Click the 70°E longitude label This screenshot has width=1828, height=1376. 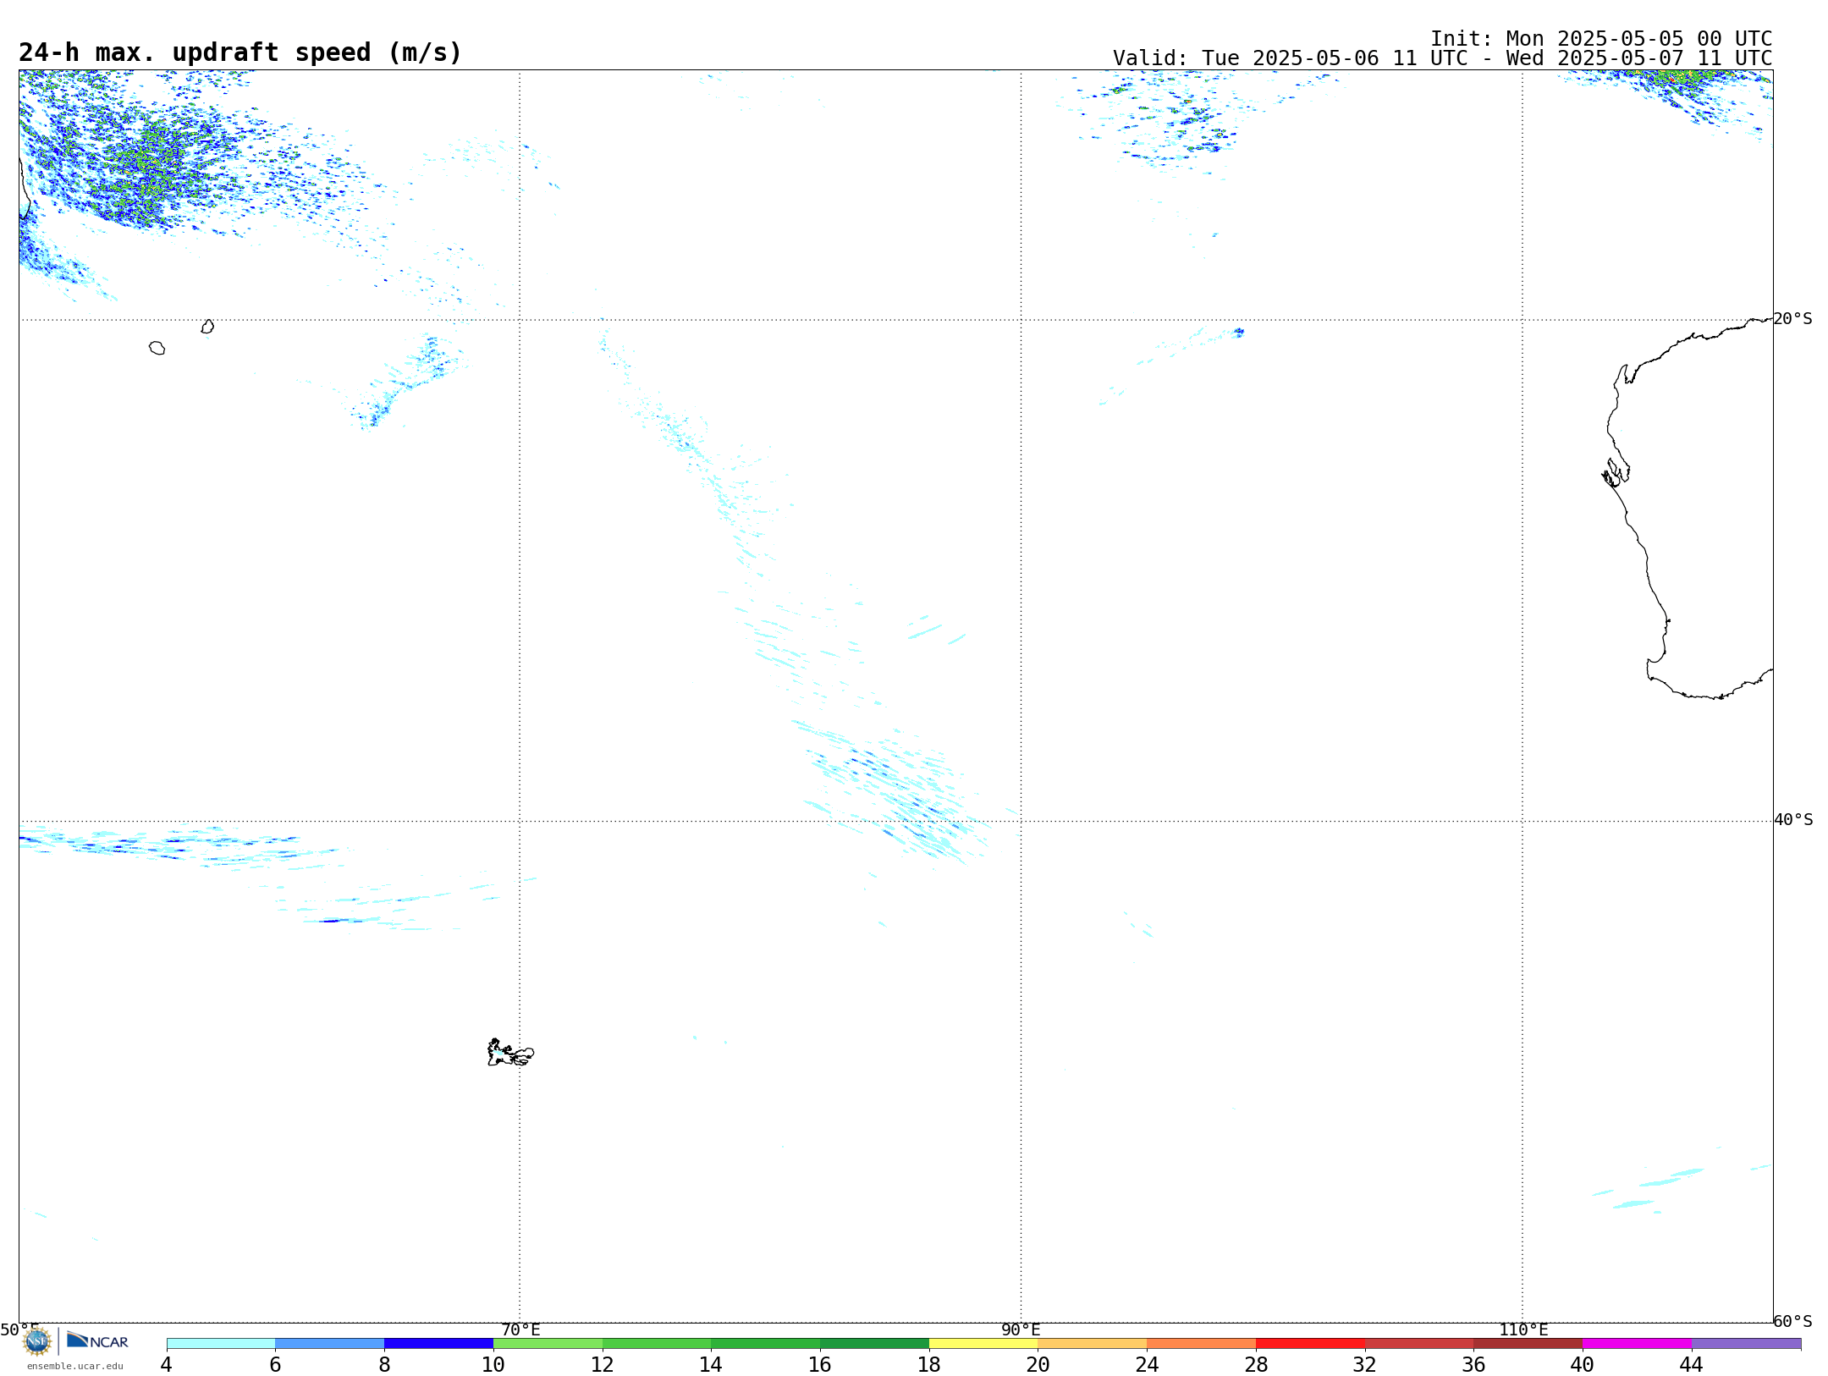520,1329
